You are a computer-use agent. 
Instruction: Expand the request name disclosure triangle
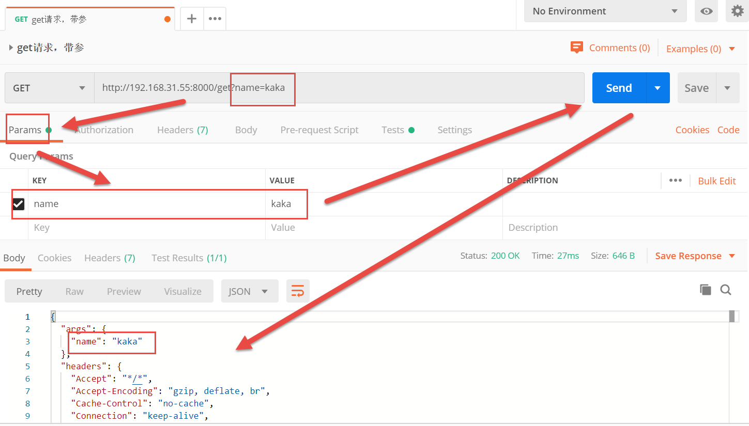tap(11, 48)
